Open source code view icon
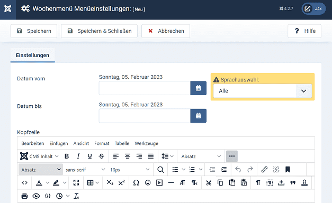Viewport: 332px width, 203px height. [x=24, y=183]
